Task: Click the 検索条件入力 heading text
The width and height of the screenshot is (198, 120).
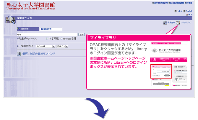Action: tap(24, 18)
